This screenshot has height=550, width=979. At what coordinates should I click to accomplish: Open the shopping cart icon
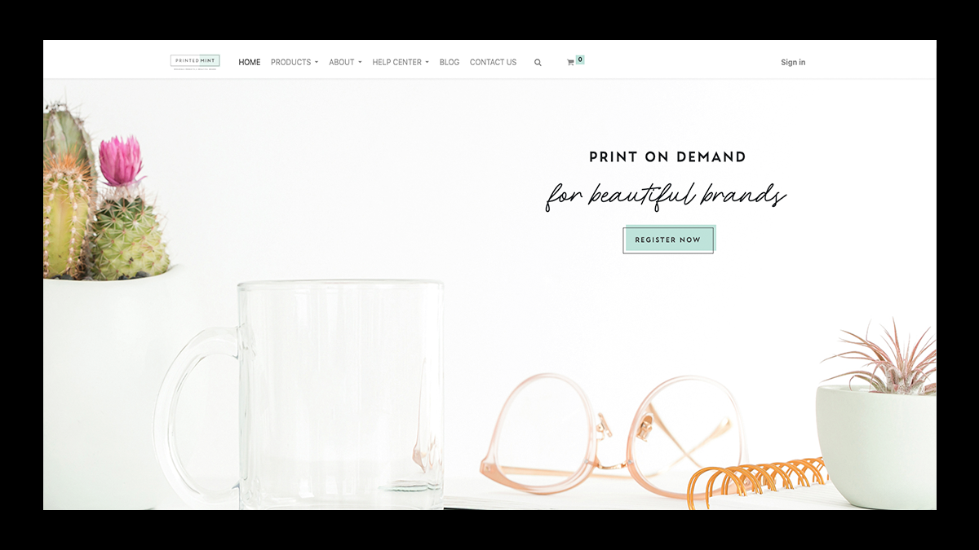click(570, 62)
